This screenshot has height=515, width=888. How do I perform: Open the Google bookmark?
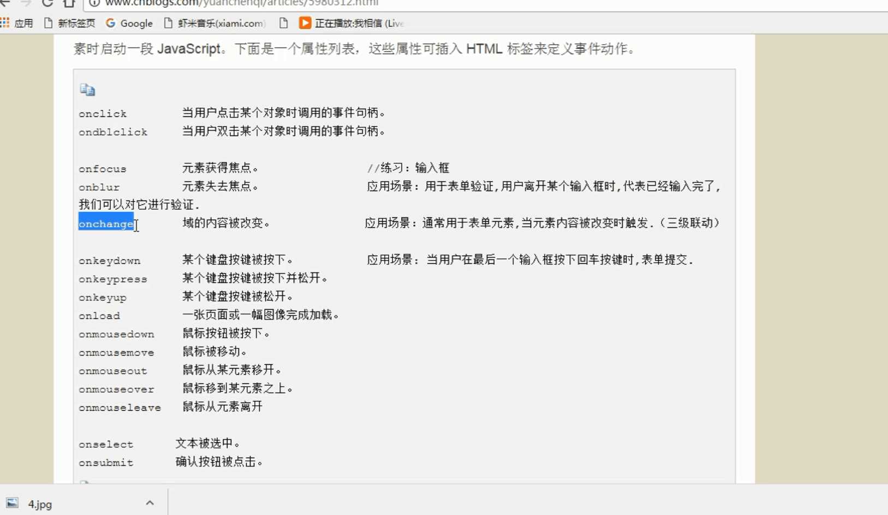[x=129, y=23]
